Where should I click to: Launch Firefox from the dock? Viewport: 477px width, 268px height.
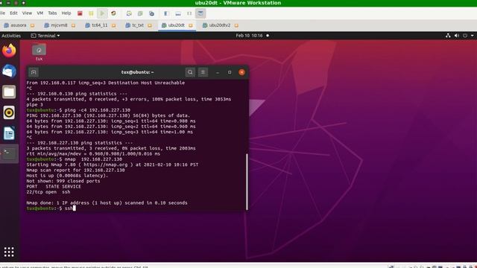9,51
